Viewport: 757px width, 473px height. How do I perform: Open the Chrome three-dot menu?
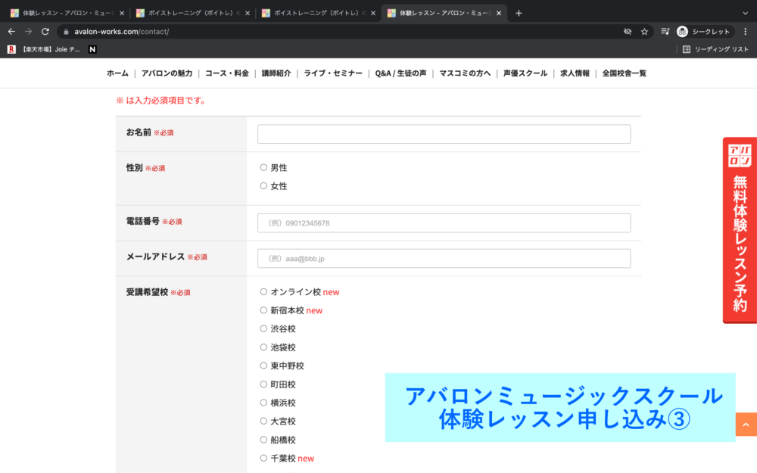coord(746,31)
